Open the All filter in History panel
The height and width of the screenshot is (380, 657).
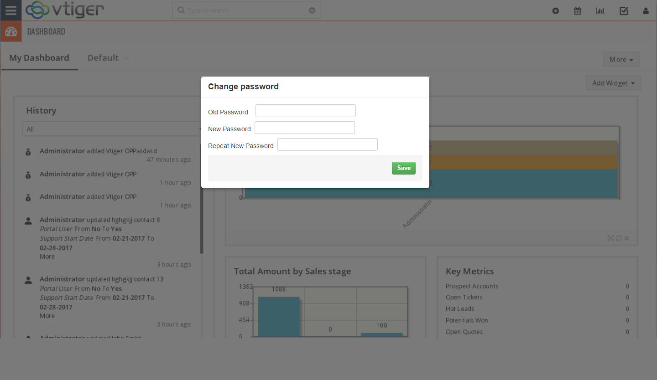pos(112,128)
